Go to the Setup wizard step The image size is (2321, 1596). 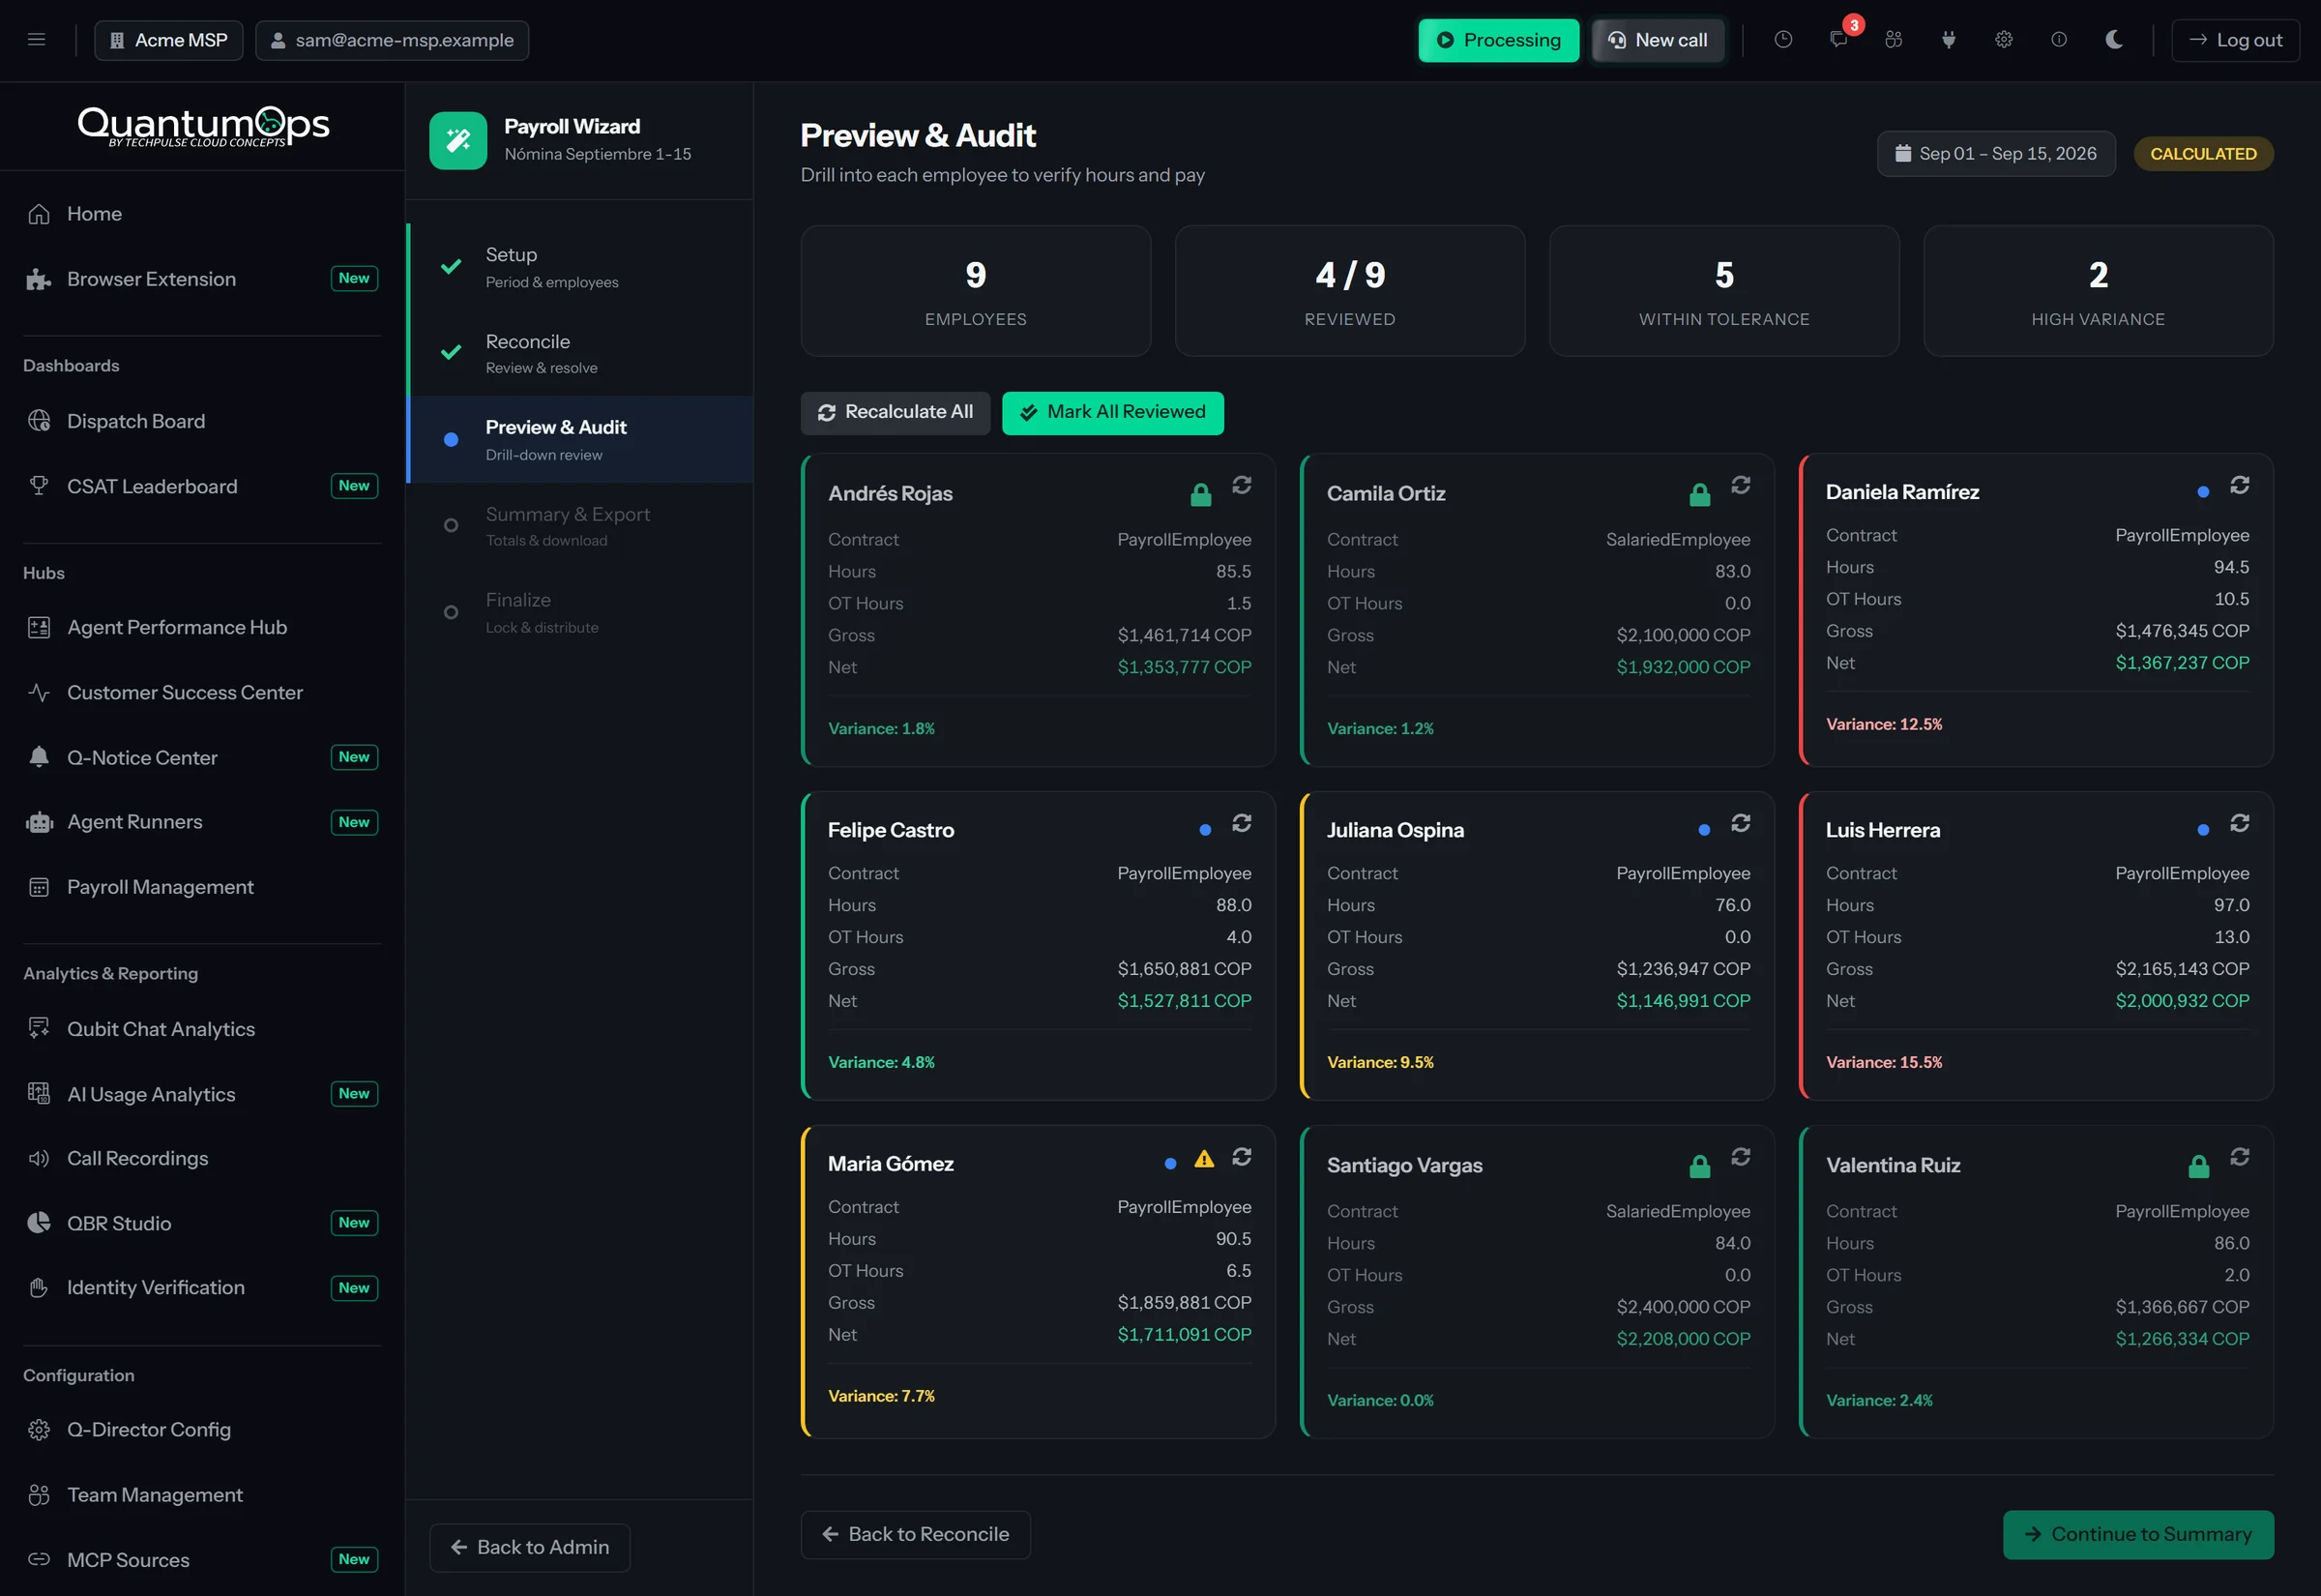(x=579, y=267)
